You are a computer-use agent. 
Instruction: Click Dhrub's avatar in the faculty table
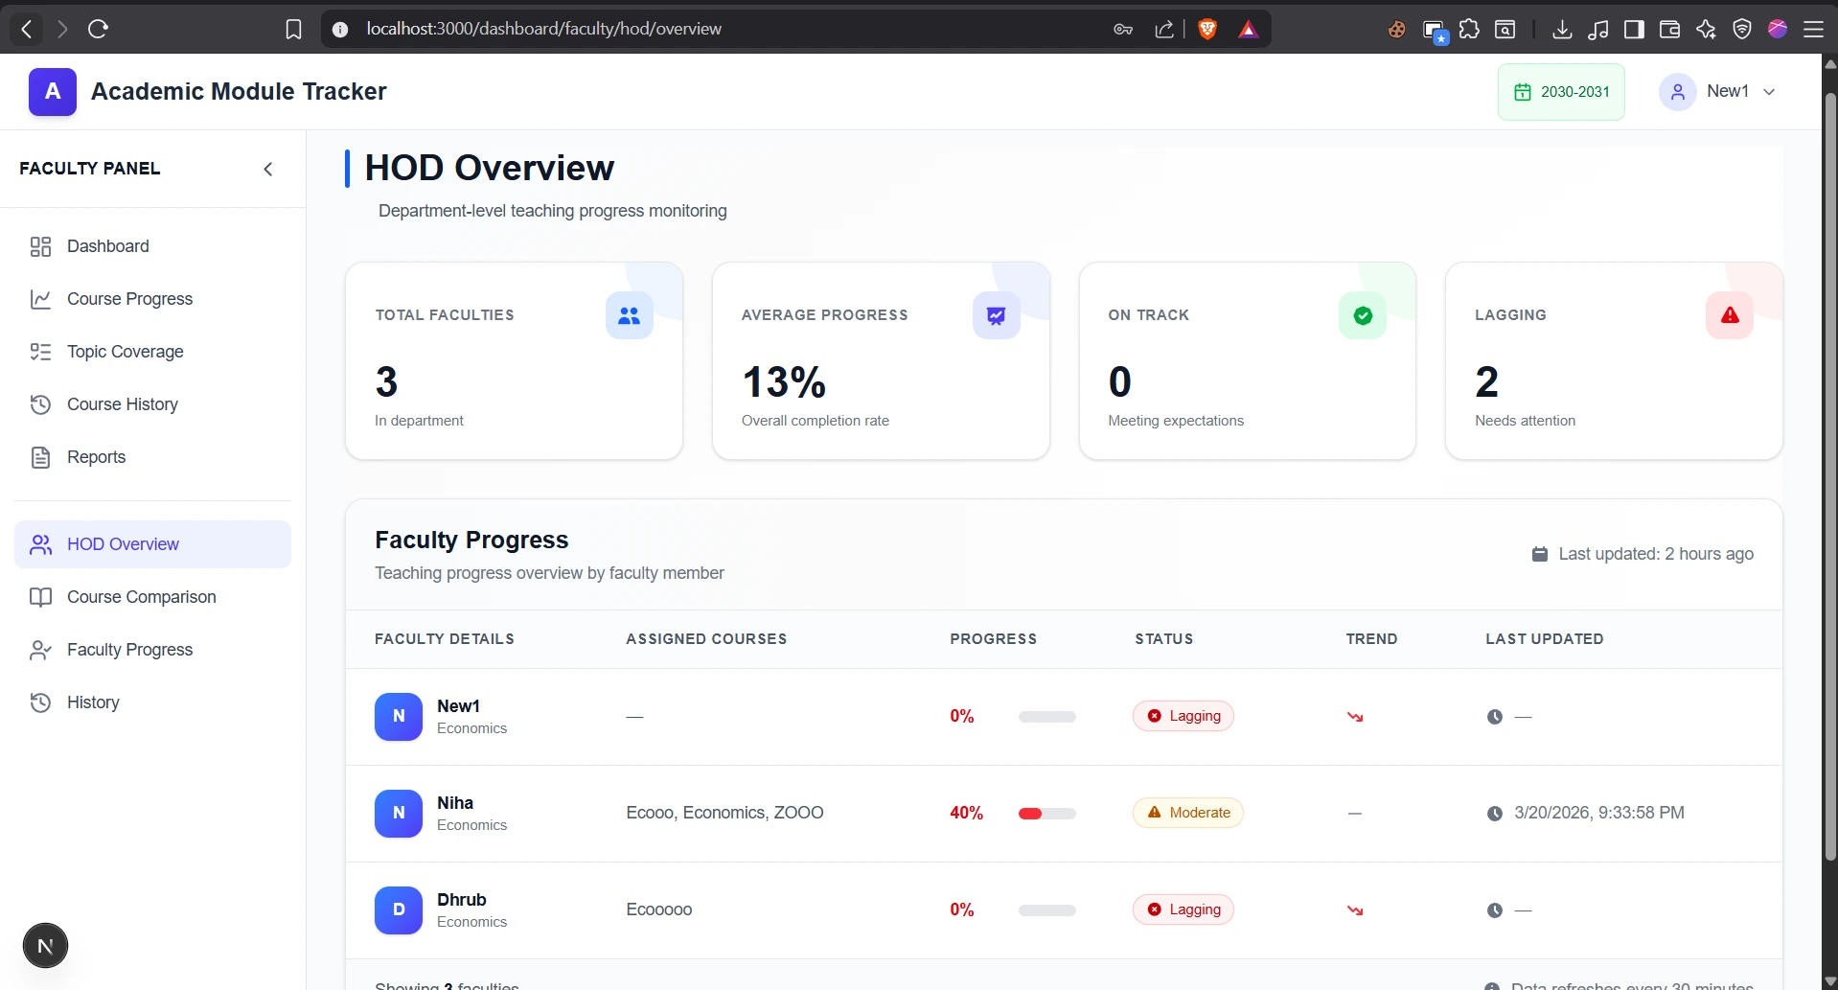tap(399, 910)
